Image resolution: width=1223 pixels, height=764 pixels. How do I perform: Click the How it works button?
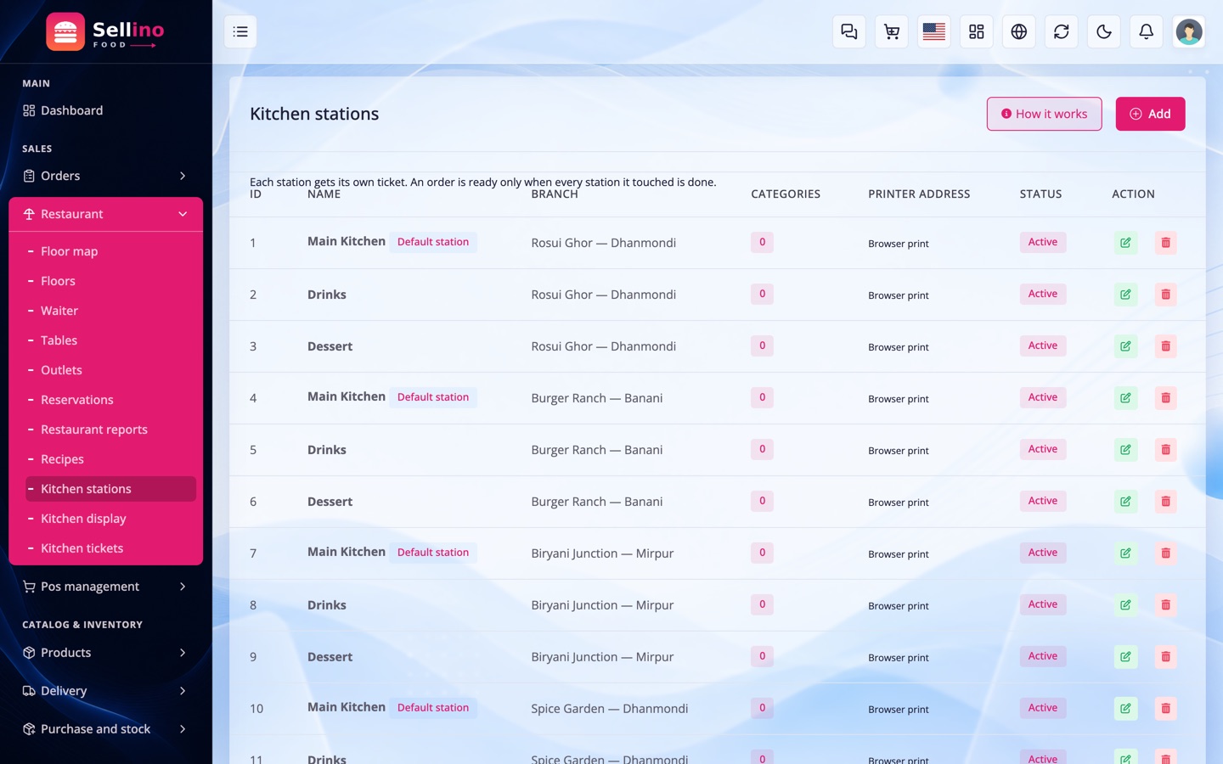[x=1044, y=114]
